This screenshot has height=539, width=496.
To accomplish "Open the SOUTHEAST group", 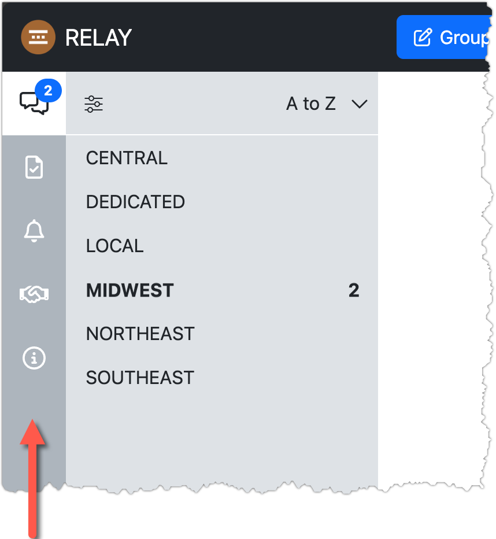I will point(140,378).
